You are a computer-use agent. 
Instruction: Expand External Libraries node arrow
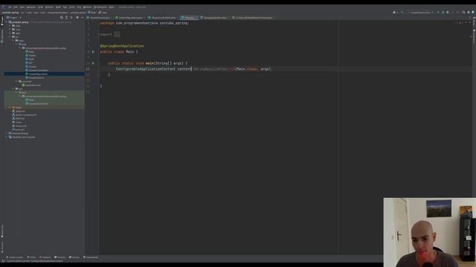[7, 133]
